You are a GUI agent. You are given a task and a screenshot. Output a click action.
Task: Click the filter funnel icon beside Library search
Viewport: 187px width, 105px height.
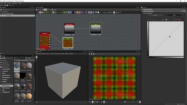tap(26, 58)
